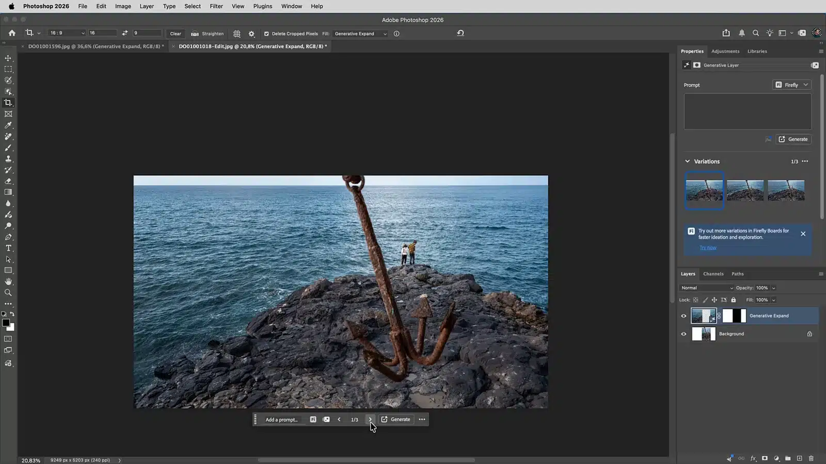
Task: Select the Crop tool in left toolbar
Action: (x=8, y=103)
